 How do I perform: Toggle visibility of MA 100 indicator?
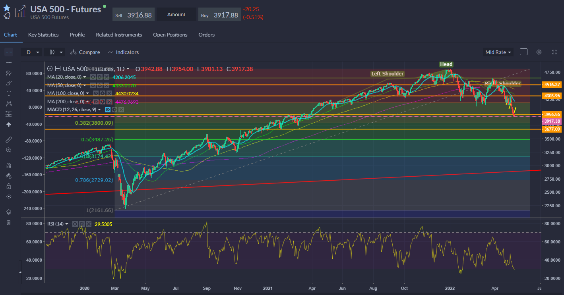[x=96, y=93]
